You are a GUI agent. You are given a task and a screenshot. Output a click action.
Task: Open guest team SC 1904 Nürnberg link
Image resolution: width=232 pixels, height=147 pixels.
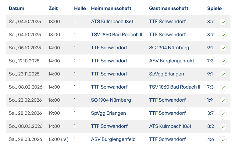pos(169,48)
